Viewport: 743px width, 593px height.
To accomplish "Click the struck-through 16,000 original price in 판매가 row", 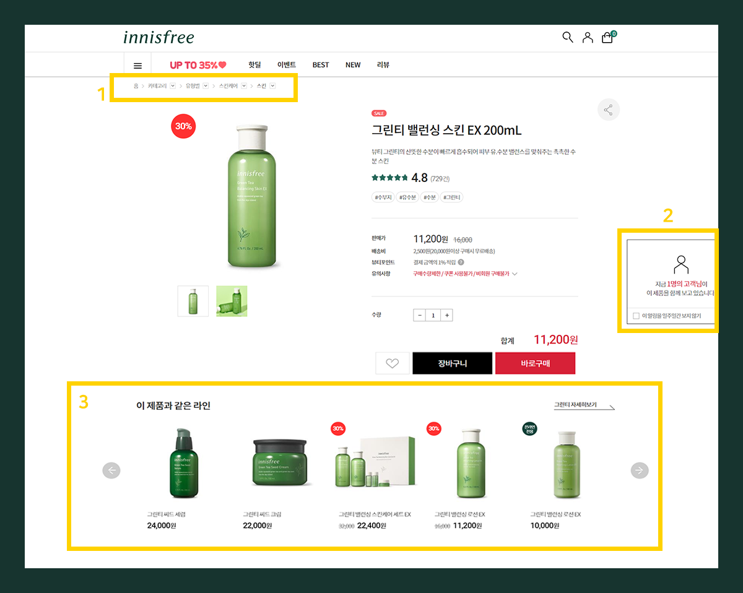I will [463, 240].
